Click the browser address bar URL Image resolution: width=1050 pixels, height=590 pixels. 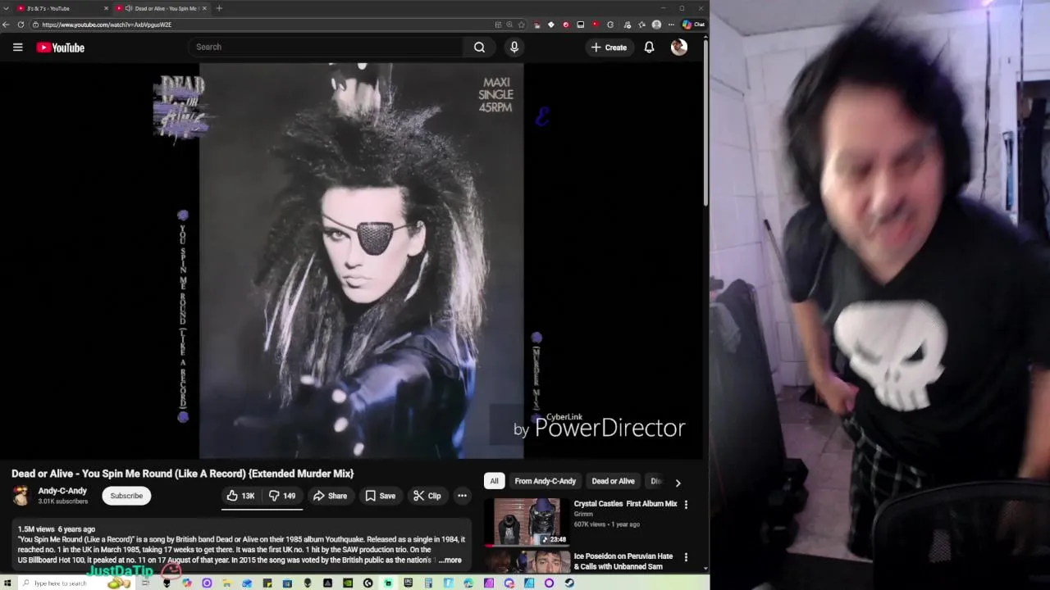pyautogui.click(x=107, y=25)
